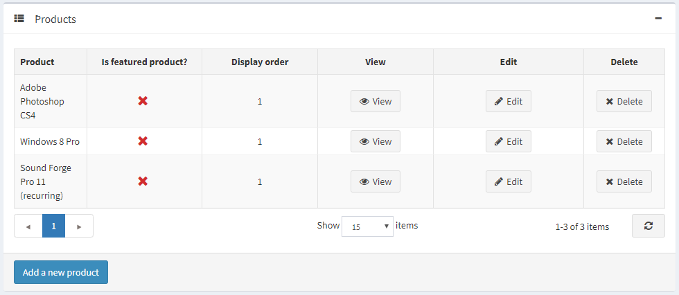
Task: Click Add a new product button
Action: [61, 272]
